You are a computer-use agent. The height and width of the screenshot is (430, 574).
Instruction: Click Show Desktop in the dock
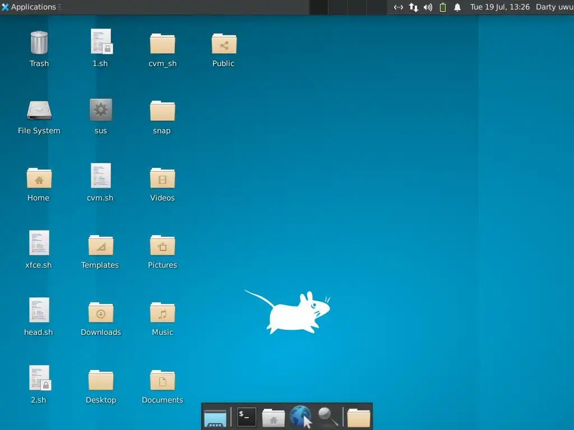pyautogui.click(x=215, y=418)
